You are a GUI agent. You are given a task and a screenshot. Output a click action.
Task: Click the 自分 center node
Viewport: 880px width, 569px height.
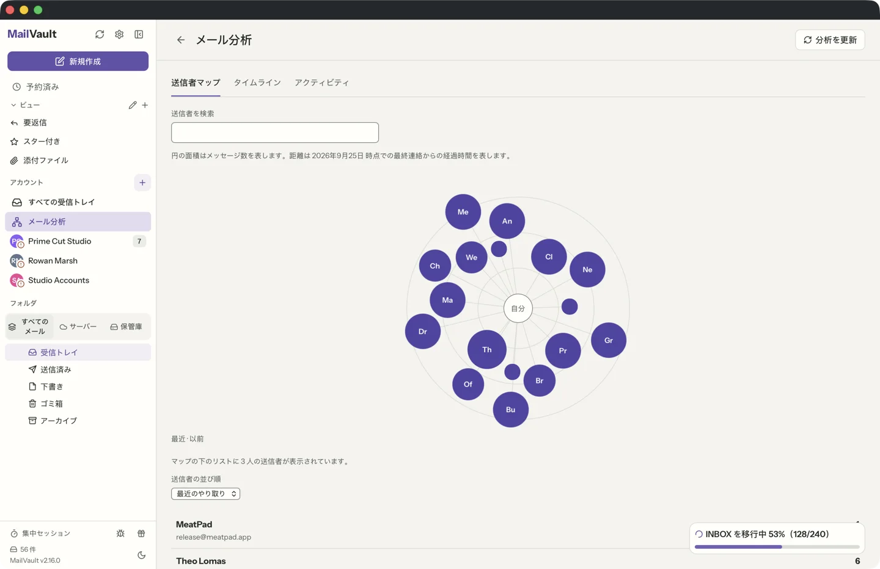[518, 308]
